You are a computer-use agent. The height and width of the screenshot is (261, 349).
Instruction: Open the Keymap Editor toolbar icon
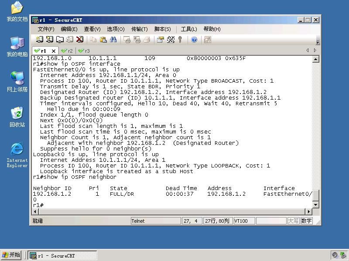pos(171,40)
